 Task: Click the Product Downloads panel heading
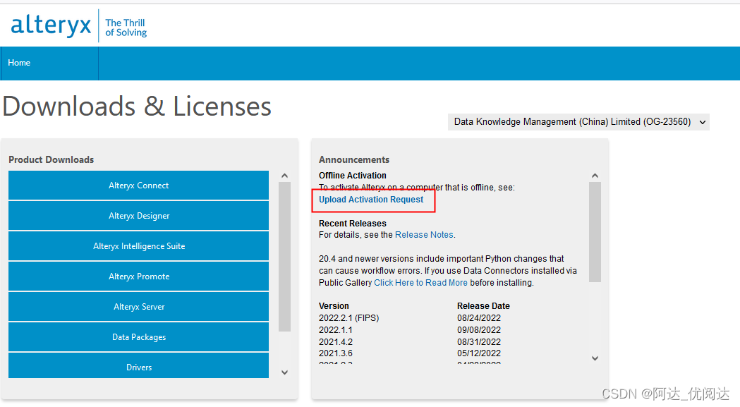[x=51, y=159]
